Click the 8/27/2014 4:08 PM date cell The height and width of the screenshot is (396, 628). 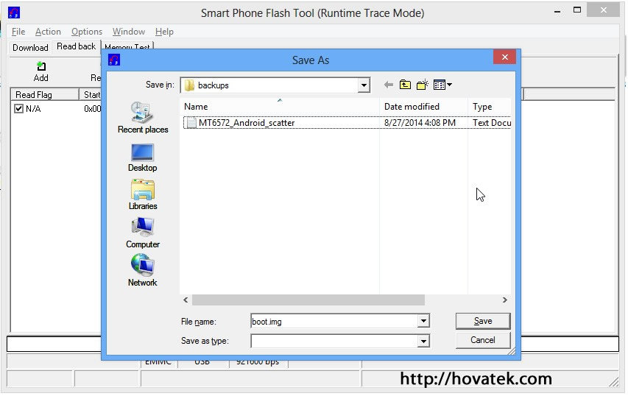pos(420,123)
